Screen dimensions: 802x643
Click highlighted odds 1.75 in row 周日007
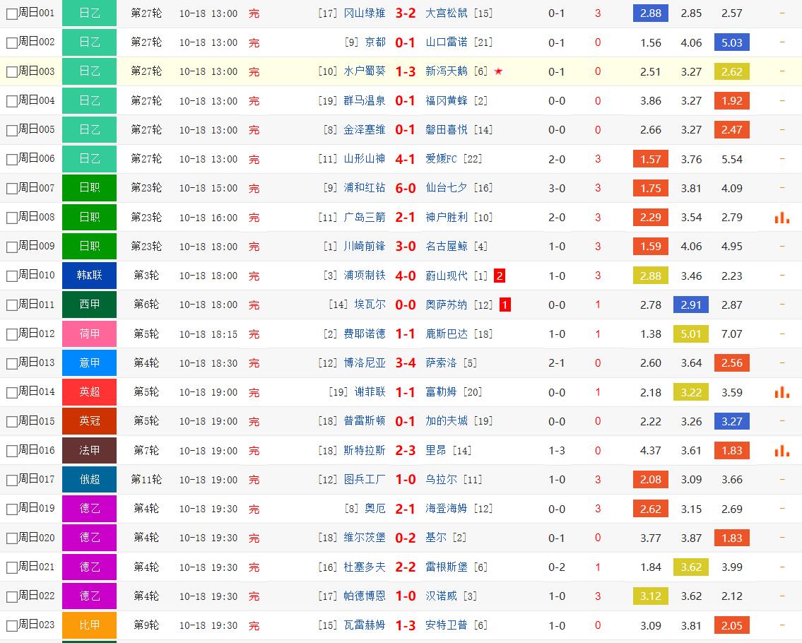point(651,188)
